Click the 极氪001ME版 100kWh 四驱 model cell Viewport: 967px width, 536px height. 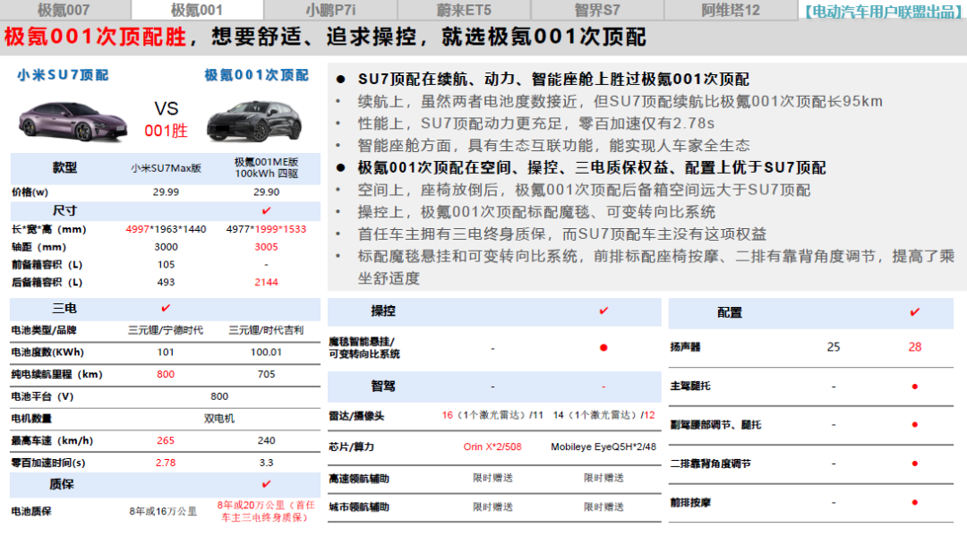[x=267, y=167]
